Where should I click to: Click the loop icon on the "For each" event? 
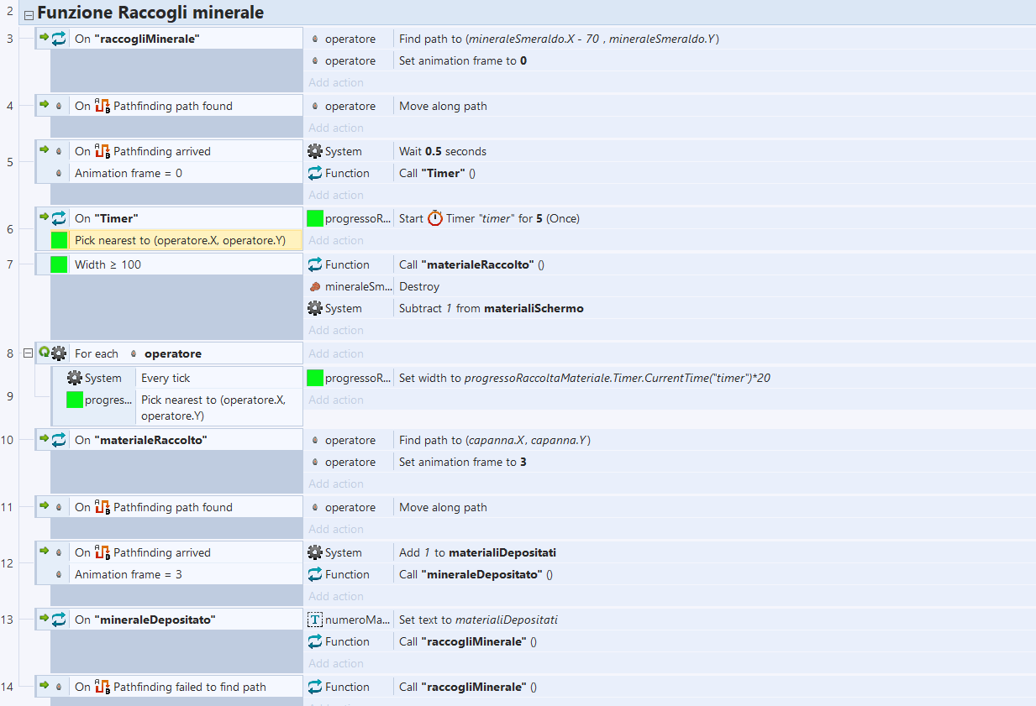point(45,353)
